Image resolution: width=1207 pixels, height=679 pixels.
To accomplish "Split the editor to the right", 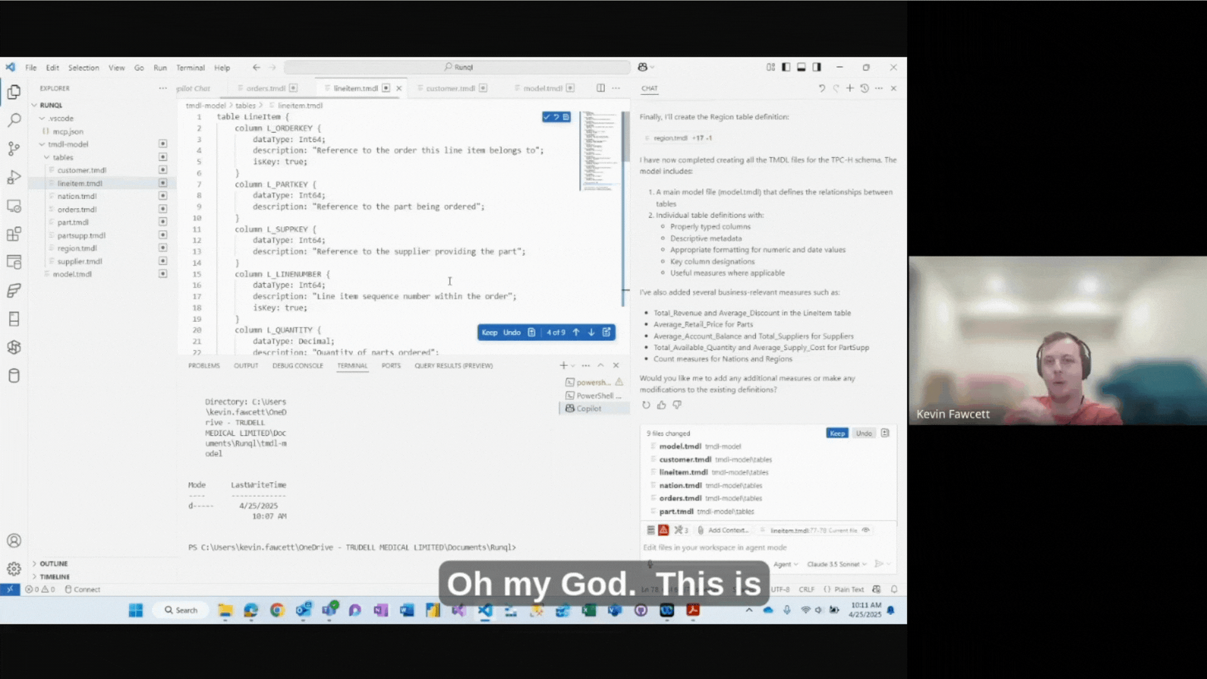I will coord(600,89).
